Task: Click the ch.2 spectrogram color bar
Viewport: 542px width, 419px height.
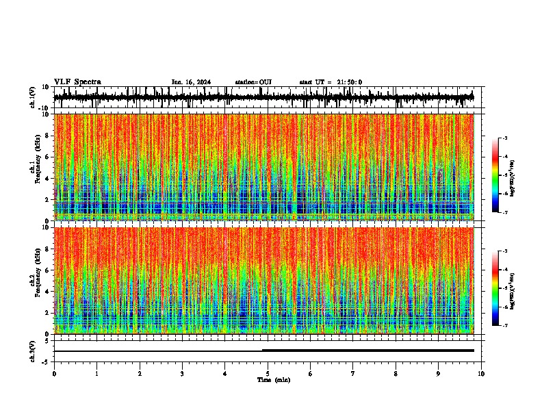Action: [495, 288]
